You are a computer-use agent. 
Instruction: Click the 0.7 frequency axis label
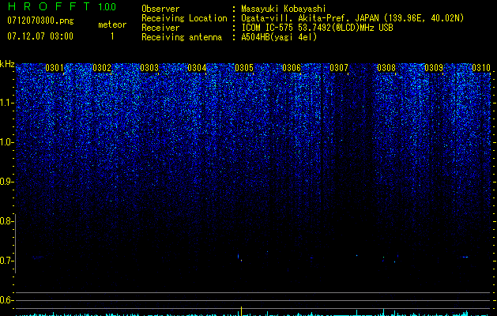point(6,261)
